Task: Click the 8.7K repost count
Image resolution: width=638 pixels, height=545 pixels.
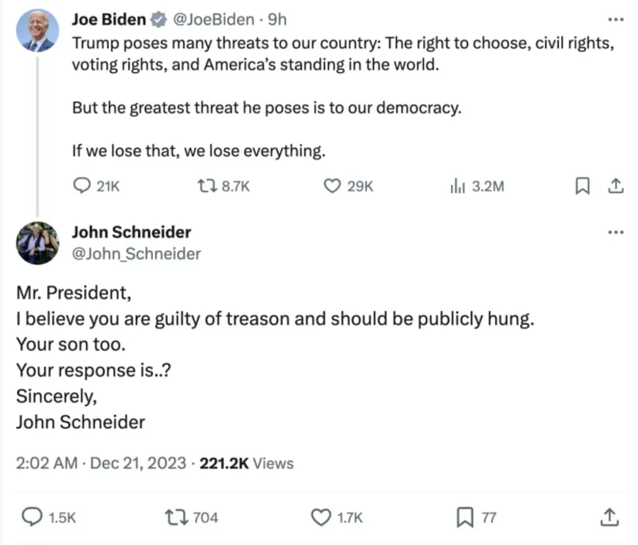Action: coord(234,186)
